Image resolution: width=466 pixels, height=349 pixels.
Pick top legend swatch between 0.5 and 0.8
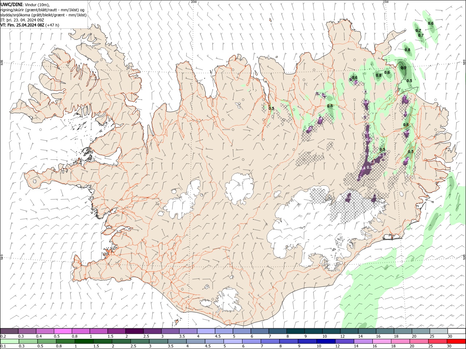click(63, 331)
